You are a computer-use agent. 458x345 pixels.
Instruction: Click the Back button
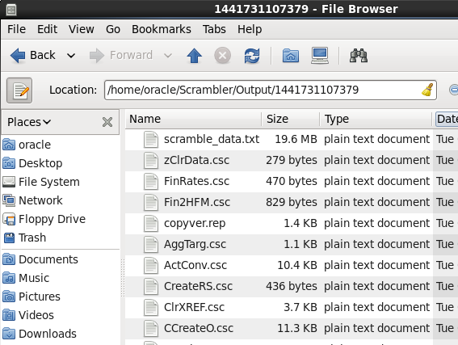coord(32,56)
